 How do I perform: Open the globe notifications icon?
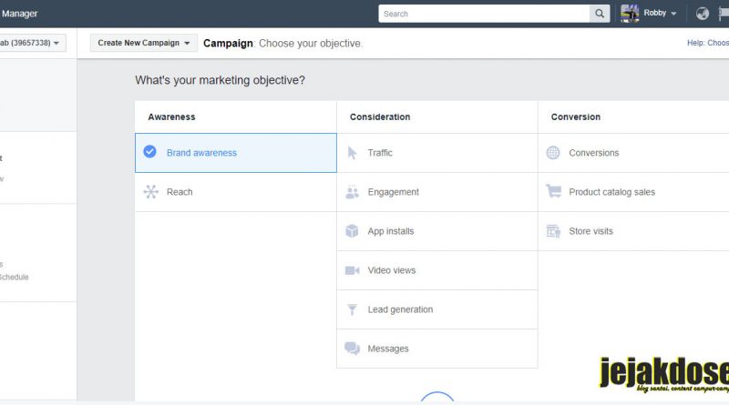click(703, 14)
